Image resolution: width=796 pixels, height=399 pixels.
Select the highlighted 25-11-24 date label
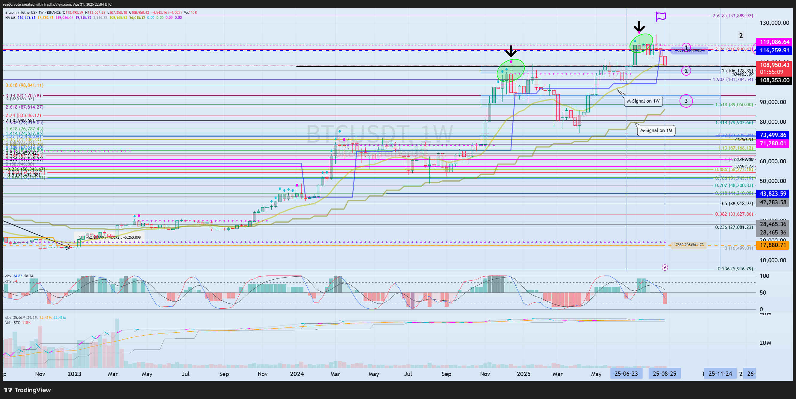click(x=720, y=374)
